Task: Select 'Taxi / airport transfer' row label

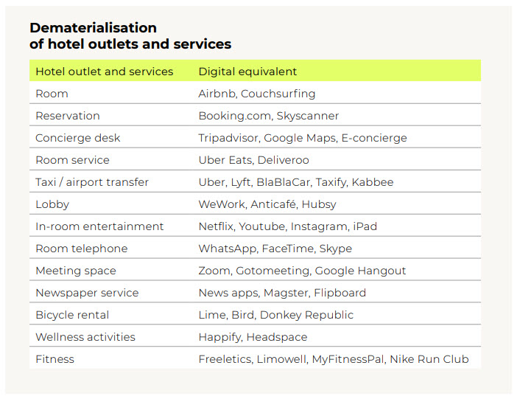Action: [92, 182]
